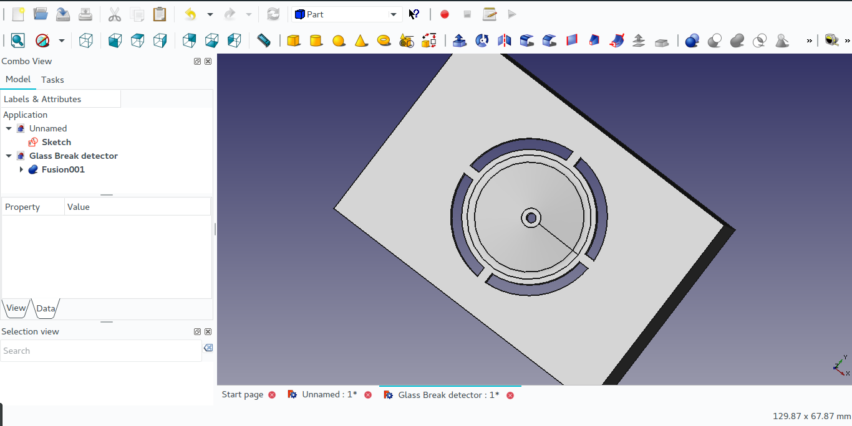Create a Torus primitive
The height and width of the screenshot is (426, 852).
pos(384,40)
